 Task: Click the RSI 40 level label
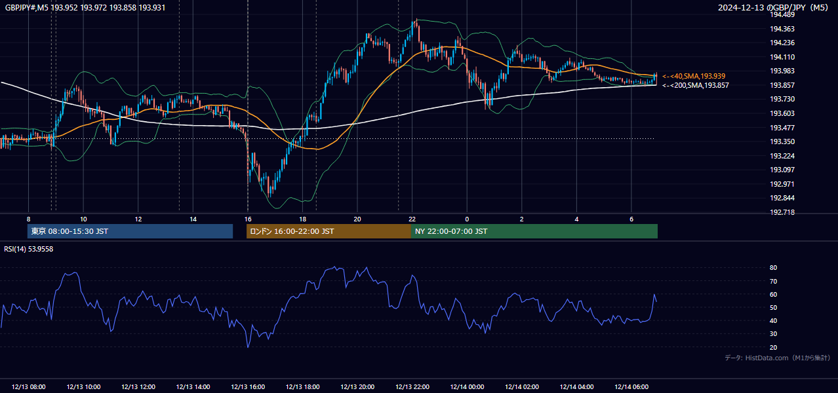[773, 320]
